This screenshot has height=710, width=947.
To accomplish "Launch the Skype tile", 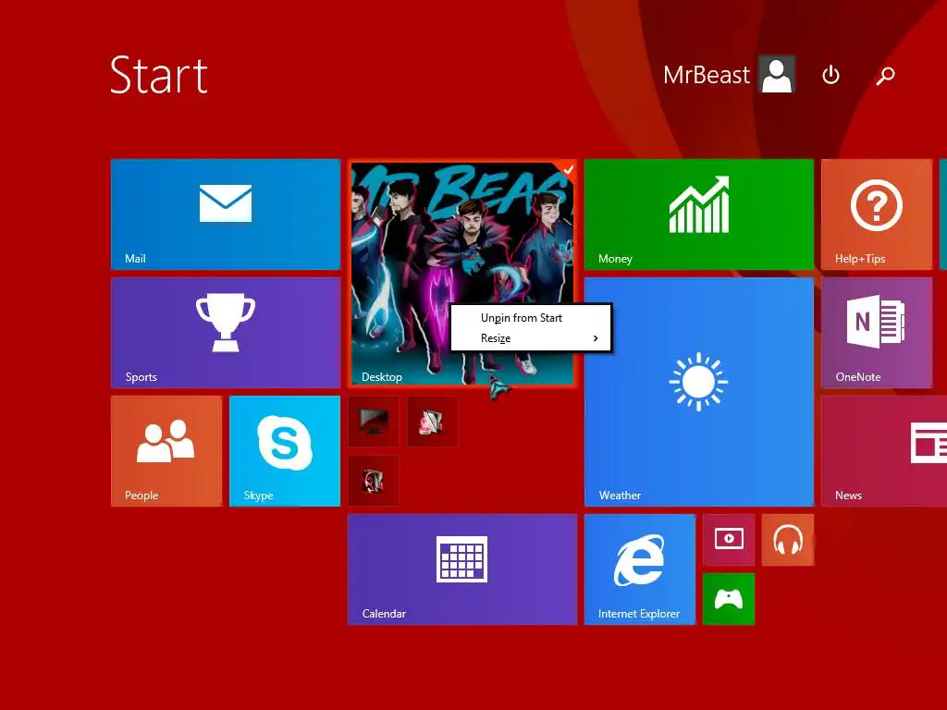I will coord(285,451).
